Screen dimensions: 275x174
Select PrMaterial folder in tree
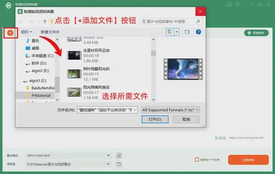coord(38,95)
